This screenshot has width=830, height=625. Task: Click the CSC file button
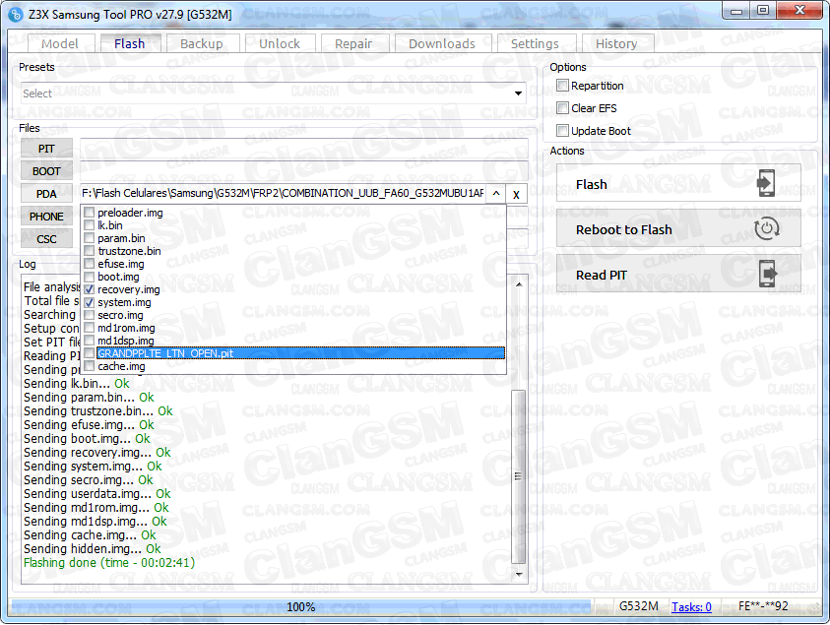(46, 239)
